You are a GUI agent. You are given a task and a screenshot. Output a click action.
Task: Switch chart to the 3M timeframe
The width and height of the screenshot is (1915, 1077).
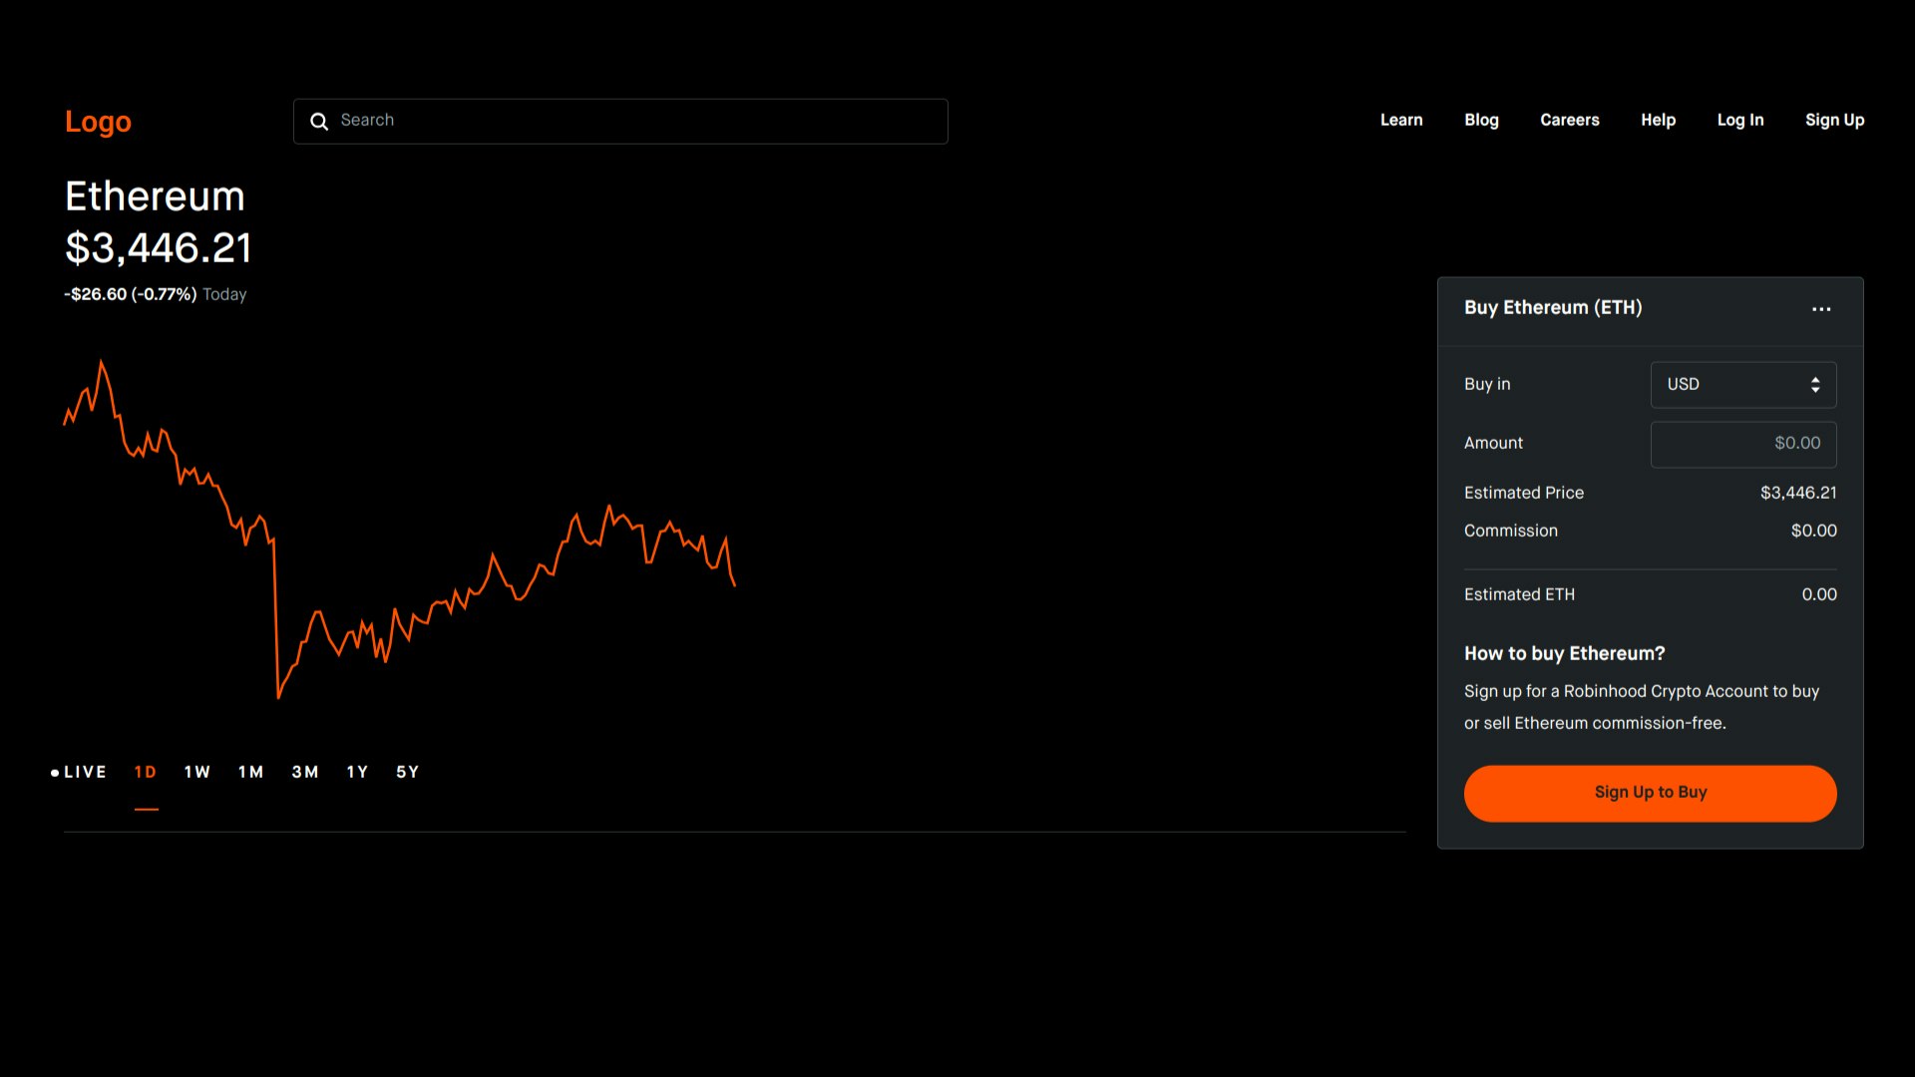(x=305, y=771)
